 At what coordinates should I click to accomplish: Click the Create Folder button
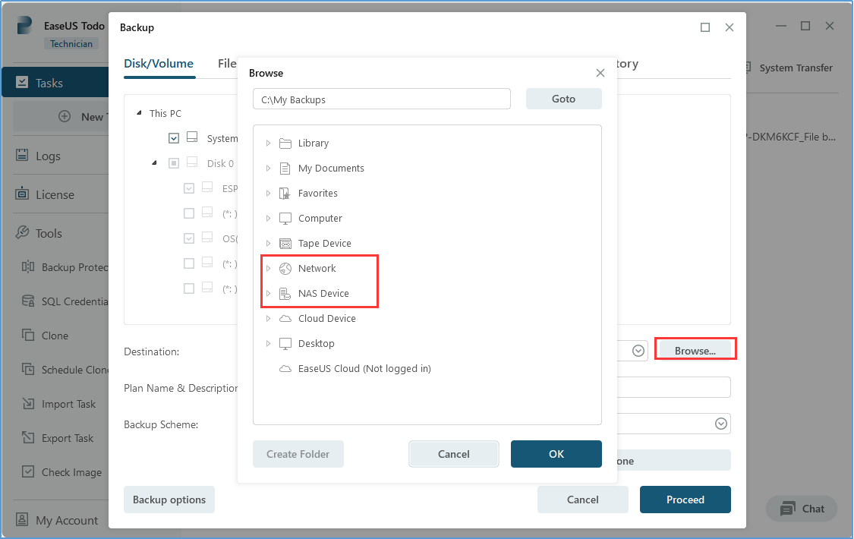coord(298,454)
